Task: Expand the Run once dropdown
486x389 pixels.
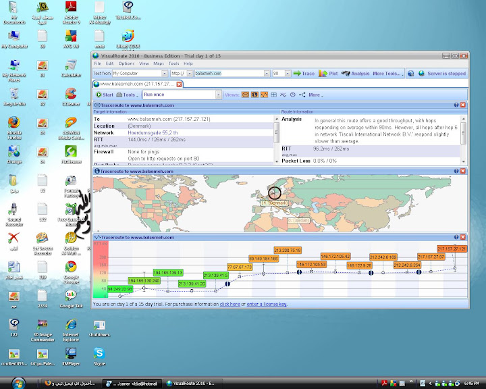Action: point(219,95)
